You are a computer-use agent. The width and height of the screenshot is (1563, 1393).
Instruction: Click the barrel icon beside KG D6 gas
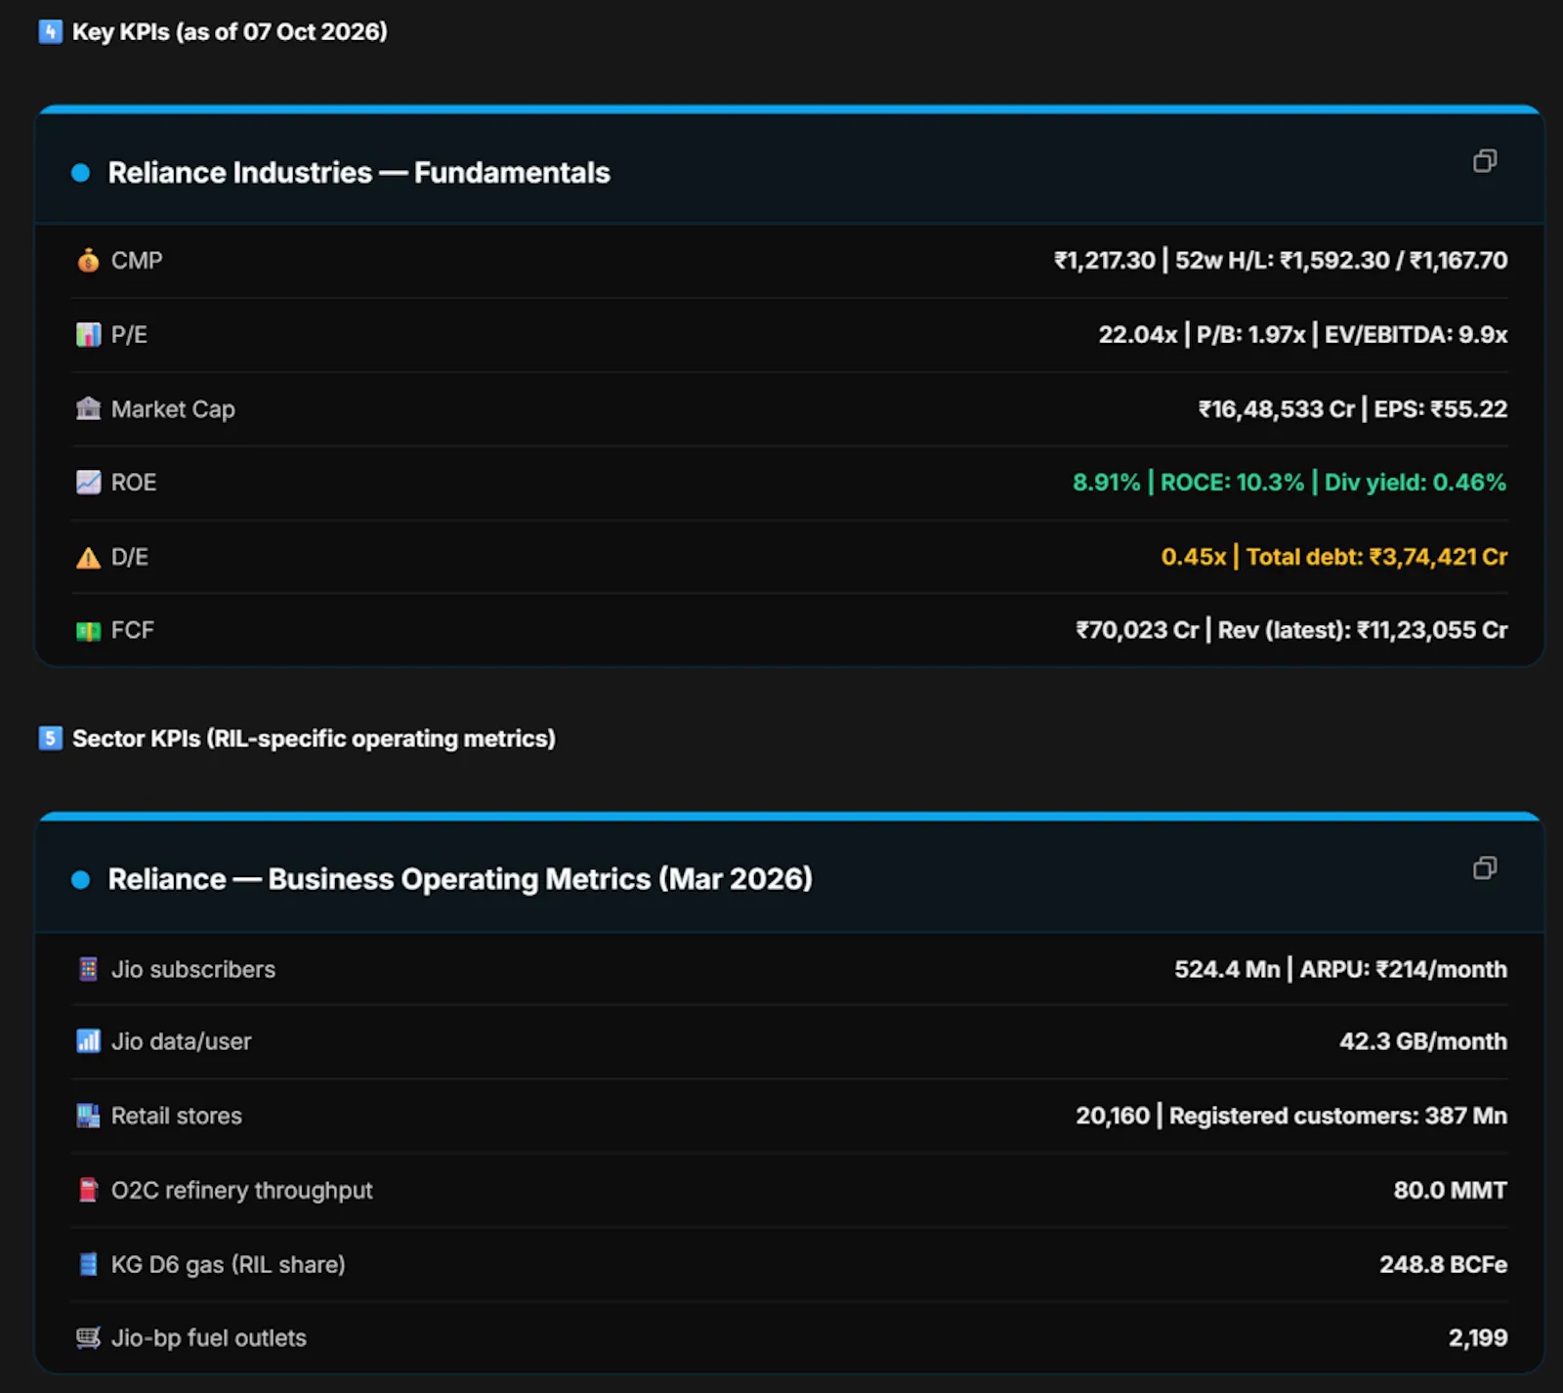[x=88, y=1264]
